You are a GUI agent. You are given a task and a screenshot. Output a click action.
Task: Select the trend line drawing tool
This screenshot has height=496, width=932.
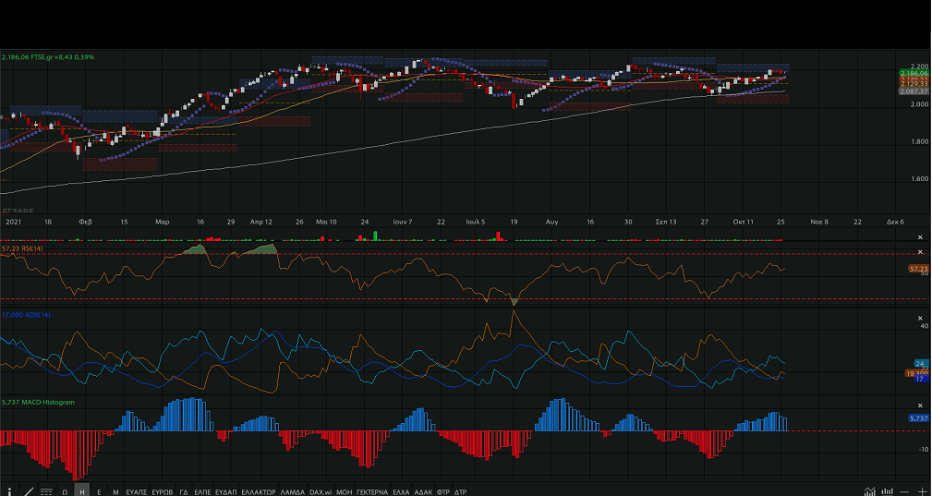pyautogui.click(x=29, y=491)
